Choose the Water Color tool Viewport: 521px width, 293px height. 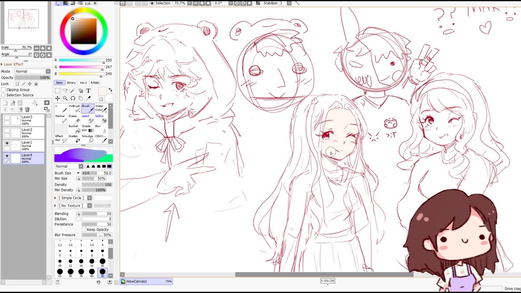(100, 108)
